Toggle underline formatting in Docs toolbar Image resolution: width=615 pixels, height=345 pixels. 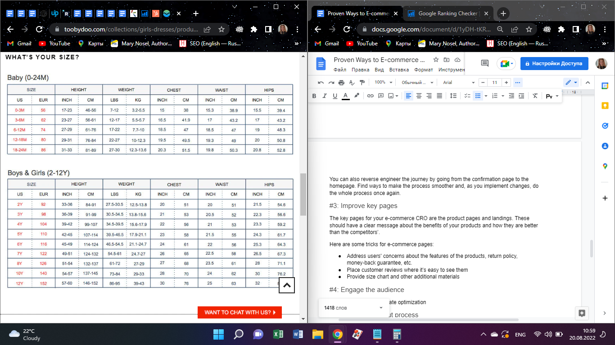tap(335, 96)
